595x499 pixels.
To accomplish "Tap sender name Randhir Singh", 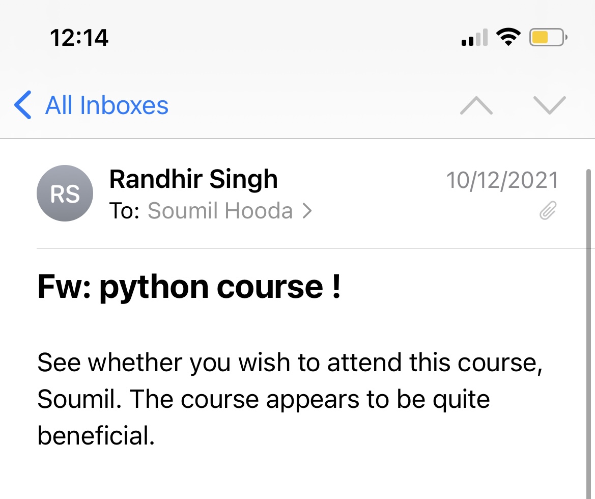I will (x=193, y=179).
